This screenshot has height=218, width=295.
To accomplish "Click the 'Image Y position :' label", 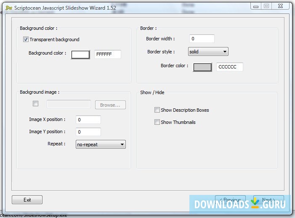I will [x=47, y=131].
